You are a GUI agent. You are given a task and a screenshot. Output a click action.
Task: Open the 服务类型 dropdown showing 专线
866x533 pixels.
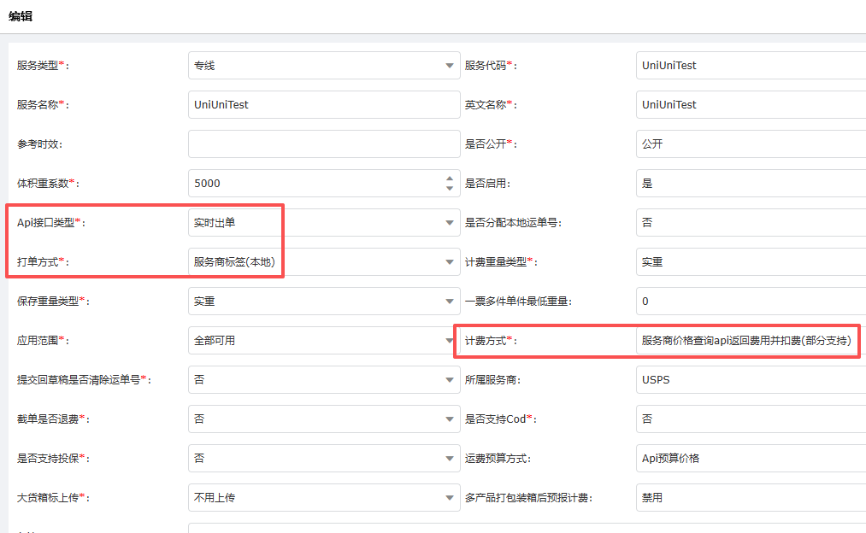pyautogui.click(x=324, y=66)
